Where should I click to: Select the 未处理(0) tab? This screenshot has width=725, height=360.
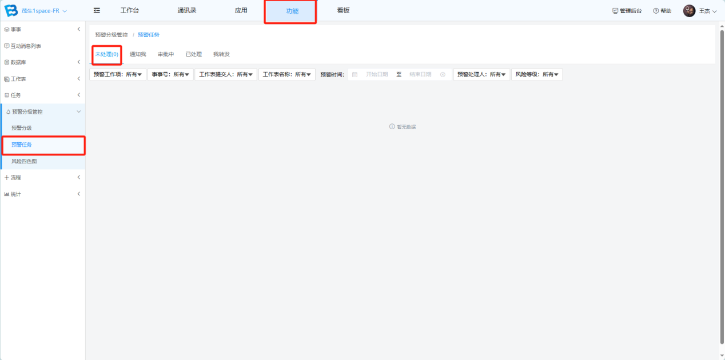107,54
